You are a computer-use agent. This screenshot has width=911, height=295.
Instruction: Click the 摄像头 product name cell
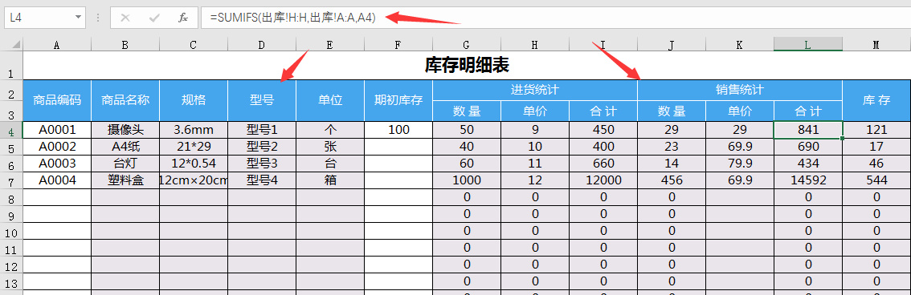click(x=125, y=130)
